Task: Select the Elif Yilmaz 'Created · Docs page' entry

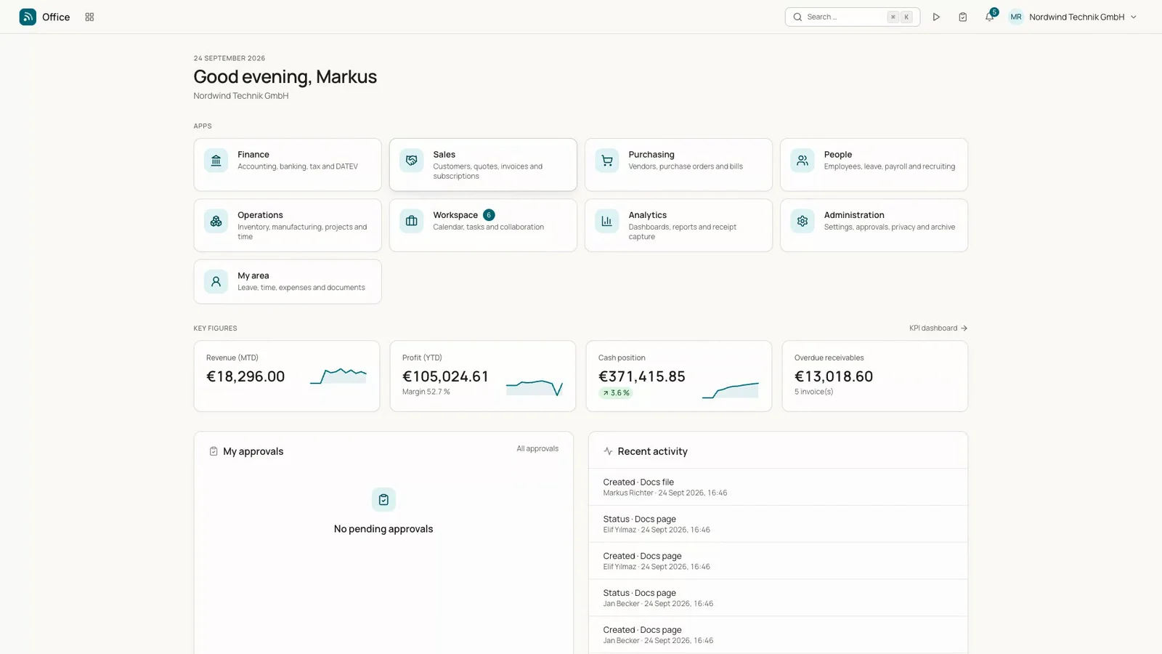Action: click(x=778, y=561)
